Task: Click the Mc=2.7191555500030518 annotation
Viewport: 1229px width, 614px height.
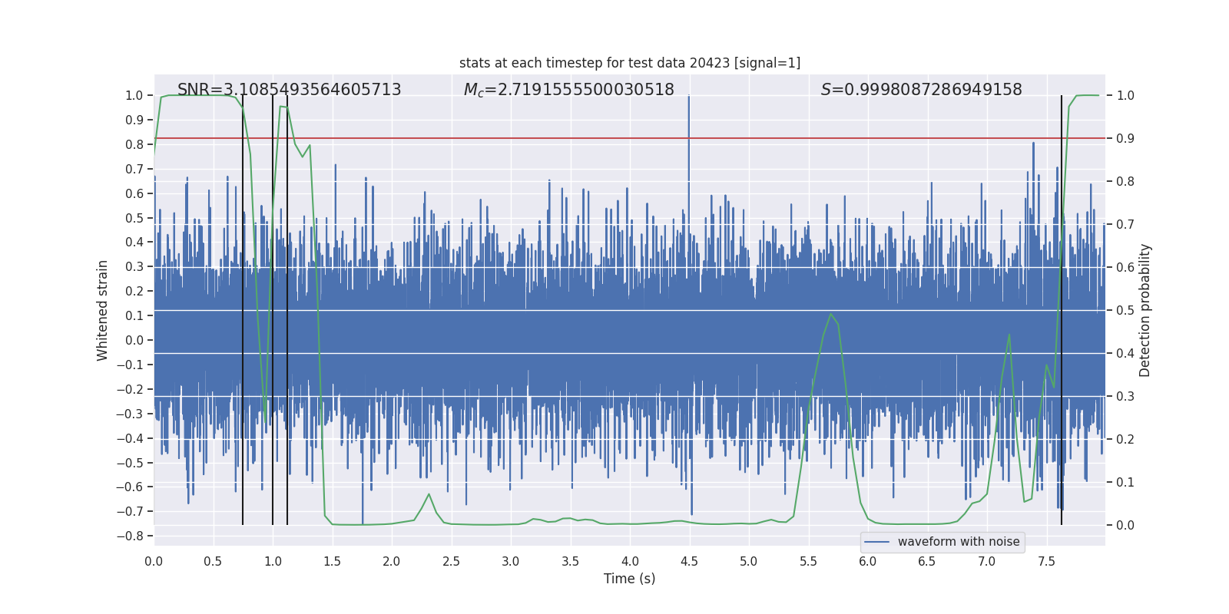Action: (569, 90)
